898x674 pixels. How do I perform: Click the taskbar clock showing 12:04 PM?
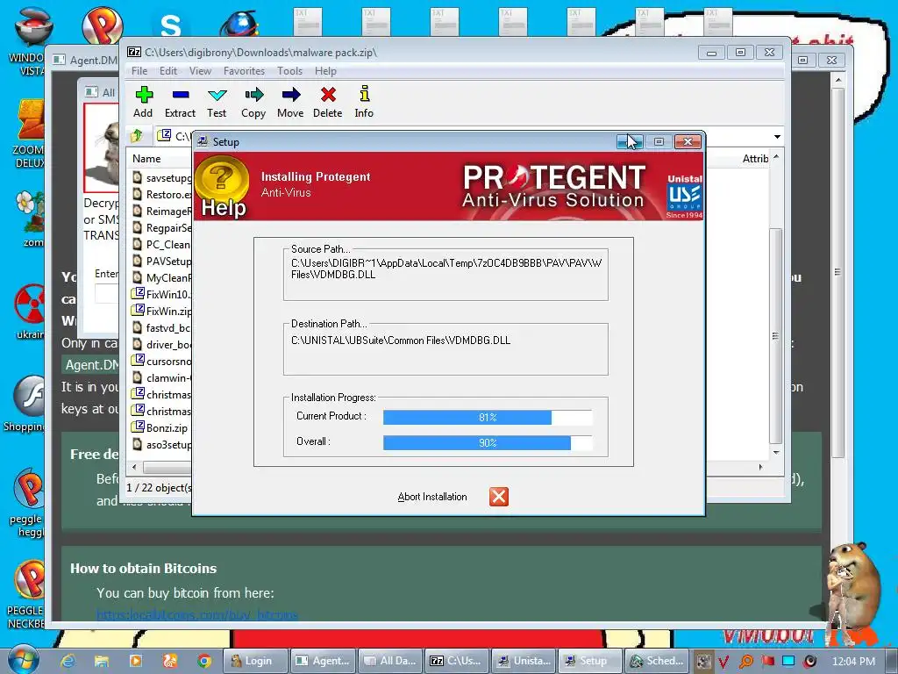pos(853,662)
